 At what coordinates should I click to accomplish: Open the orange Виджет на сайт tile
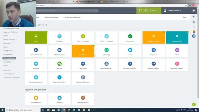click(154, 37)
